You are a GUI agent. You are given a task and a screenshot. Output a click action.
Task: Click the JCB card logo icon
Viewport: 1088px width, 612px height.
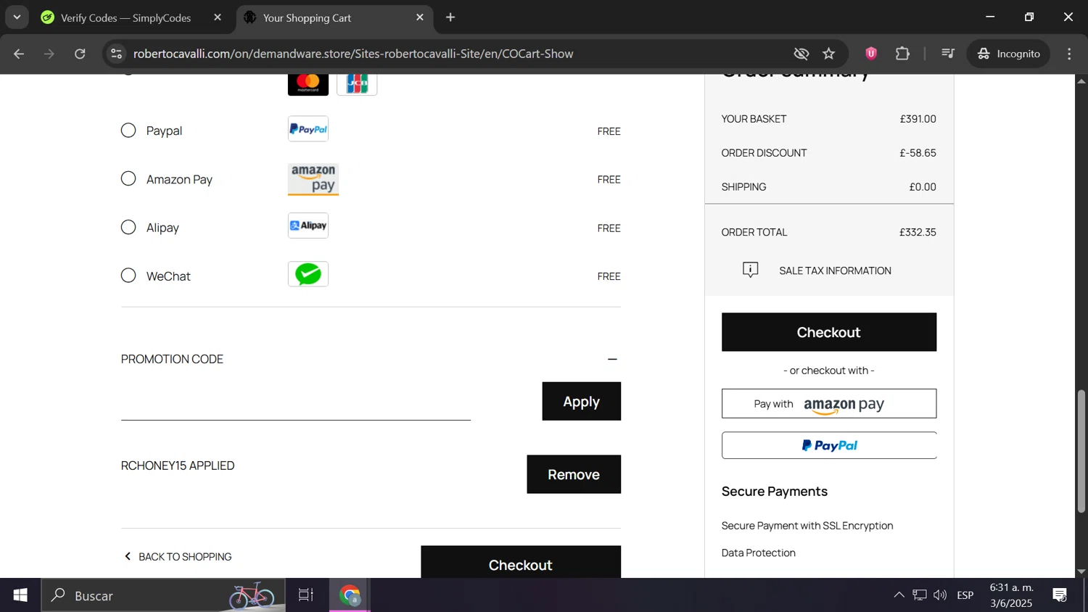[x=357, y=83]
